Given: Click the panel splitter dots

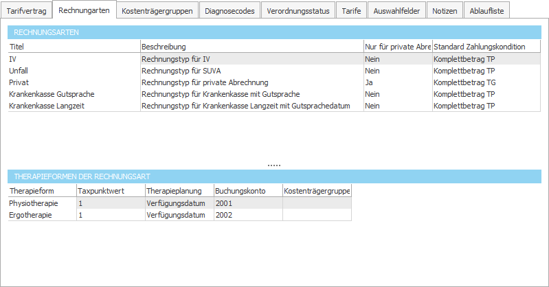Looking at the screenshot, I should coord(274,165).
